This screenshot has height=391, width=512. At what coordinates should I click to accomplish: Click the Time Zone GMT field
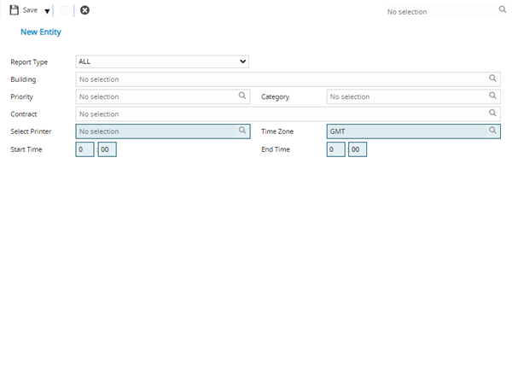405,131
